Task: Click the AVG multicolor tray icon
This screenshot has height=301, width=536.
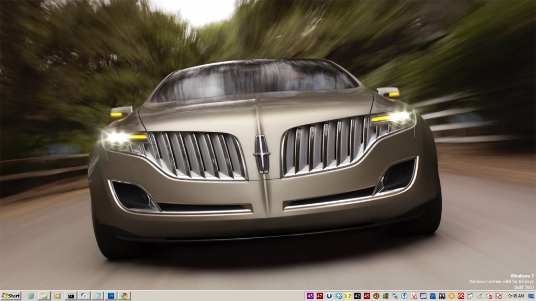Action: [x=385, y=296]
